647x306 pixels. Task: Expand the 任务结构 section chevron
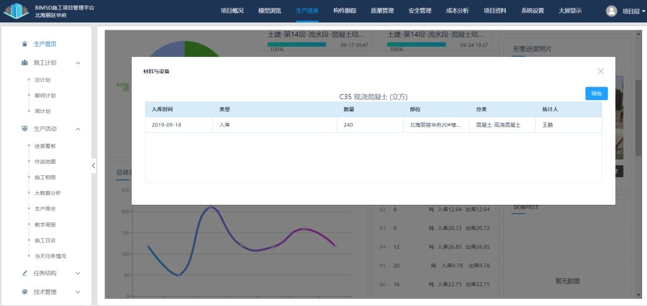[x=78, y=273]
